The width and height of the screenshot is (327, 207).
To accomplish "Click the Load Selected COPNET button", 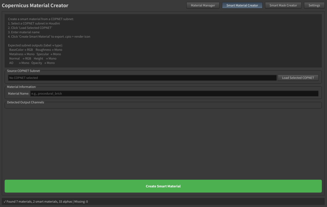I will (x=298, y=78).
